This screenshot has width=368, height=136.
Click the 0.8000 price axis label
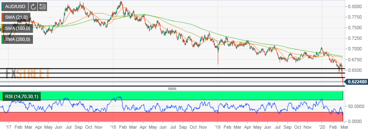click(x=354, y=7)
